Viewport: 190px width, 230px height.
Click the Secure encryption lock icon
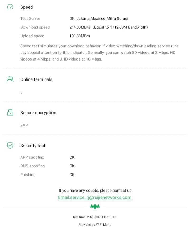10,113
